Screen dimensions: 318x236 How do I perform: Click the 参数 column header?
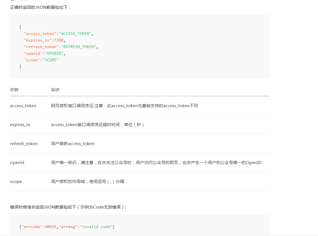point(14,90)
